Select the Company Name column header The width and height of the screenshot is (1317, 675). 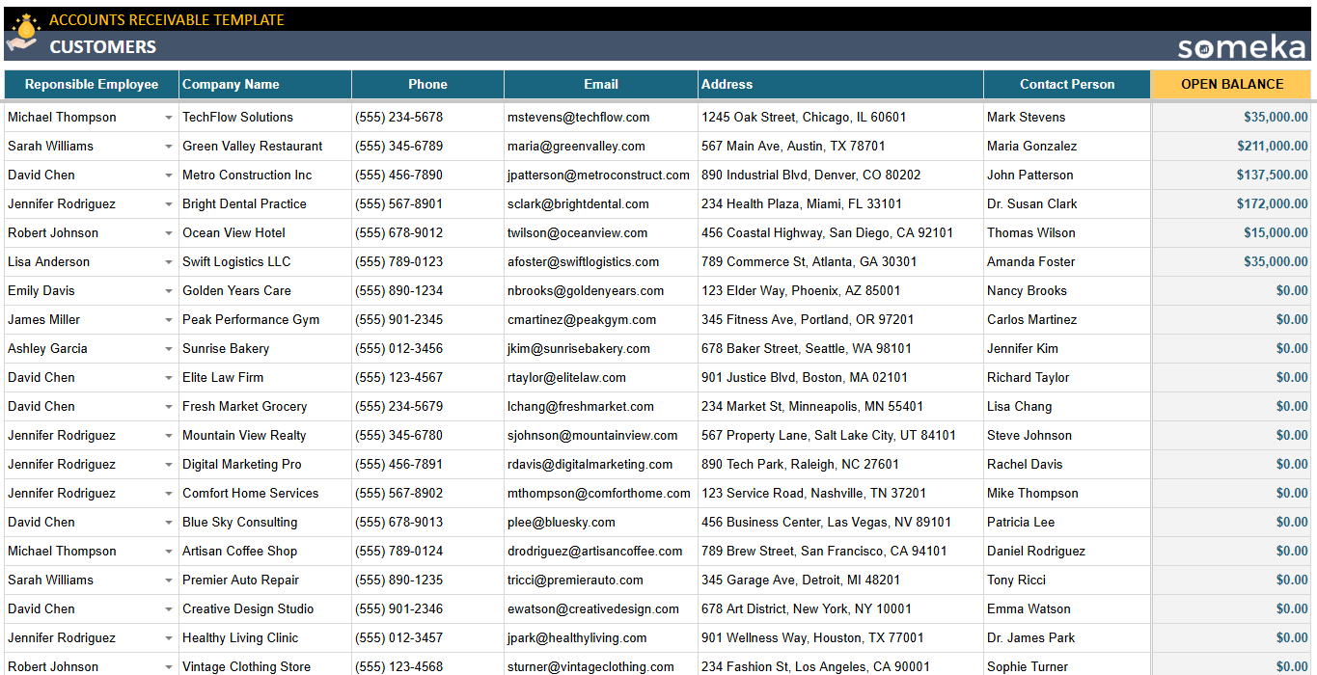click(x=265, y=85)
